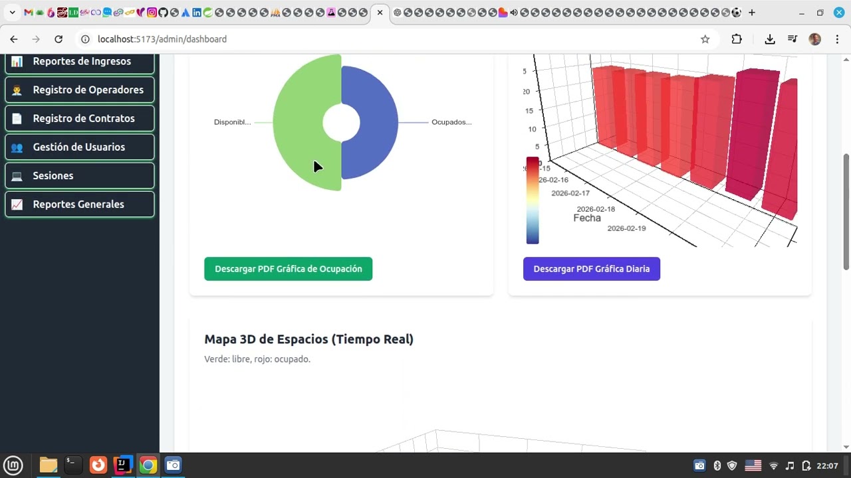Click the green Disponibles donut segment
The image size is (851, 478).
[x=299, y=123]
